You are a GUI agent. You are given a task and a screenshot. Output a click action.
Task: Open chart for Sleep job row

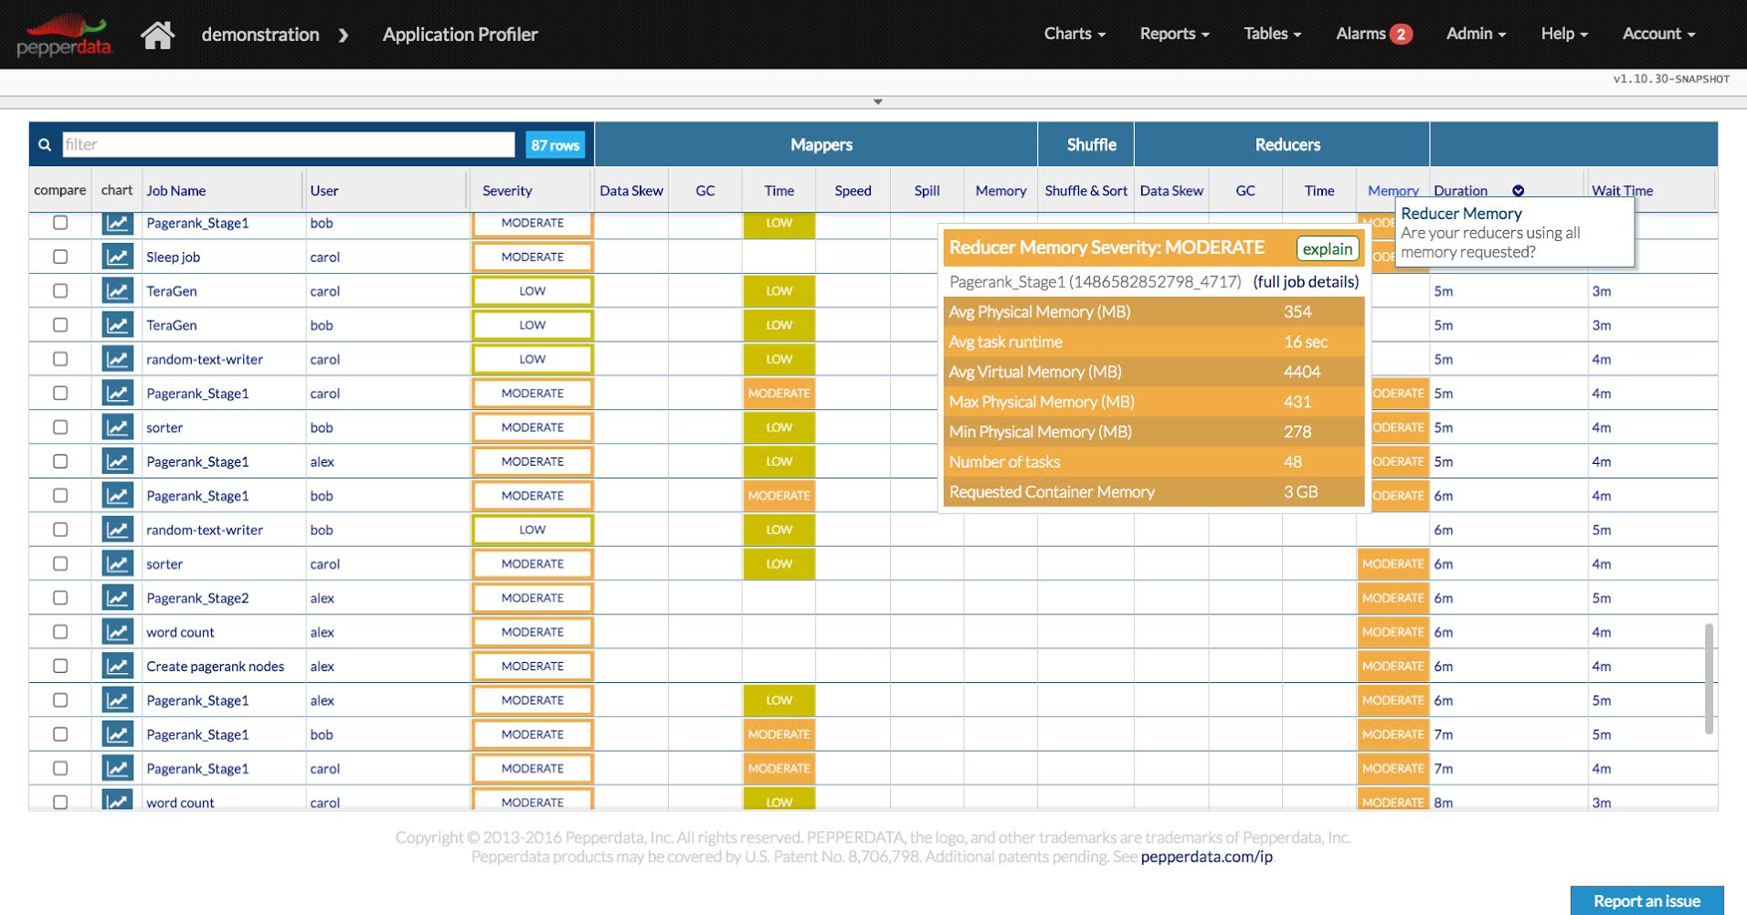(117, 257)
